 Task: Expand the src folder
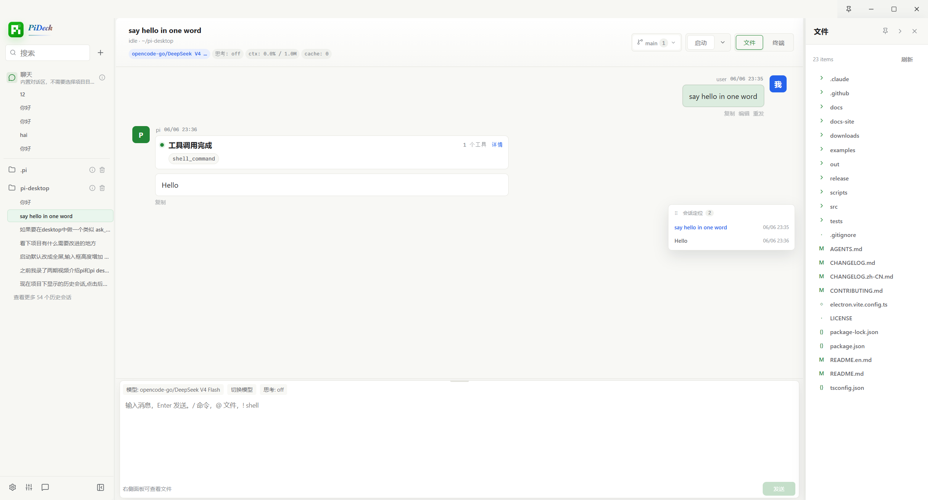[822, 206]
